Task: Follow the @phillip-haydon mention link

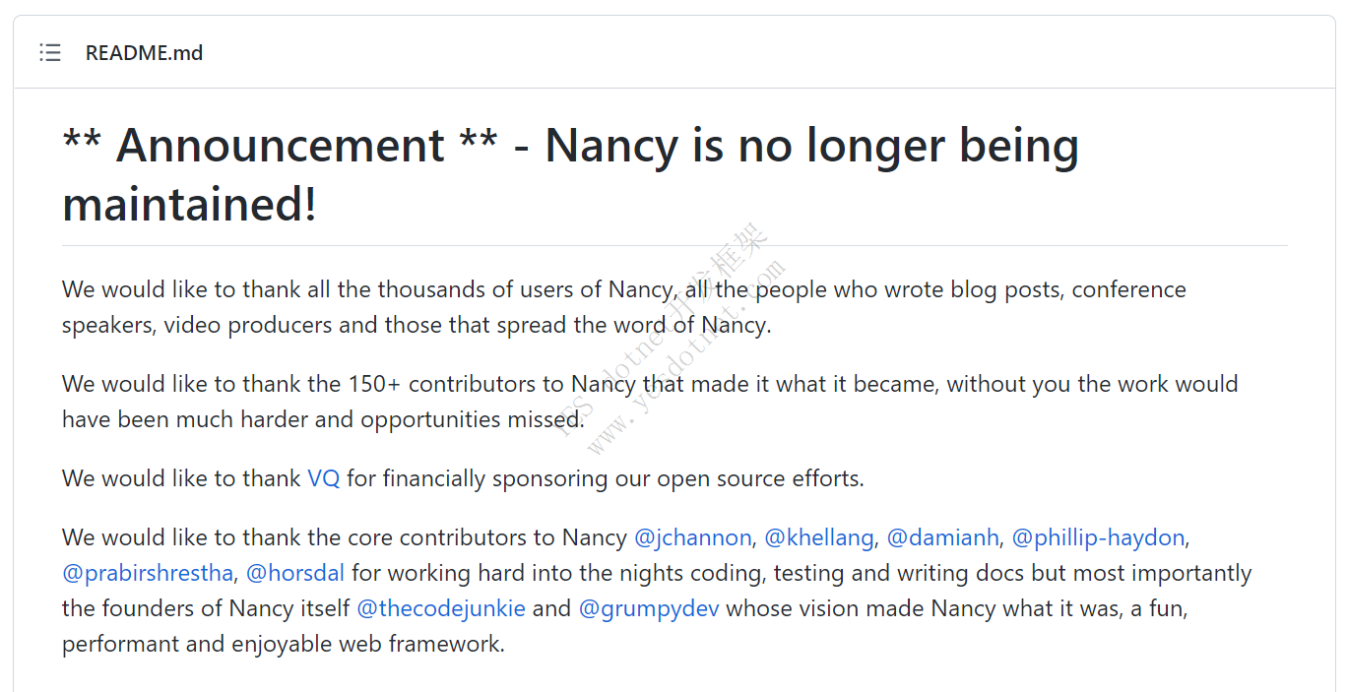Action: tap(1099, 537)
